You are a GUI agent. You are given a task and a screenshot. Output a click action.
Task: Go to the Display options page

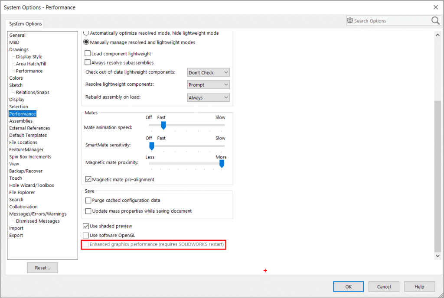click(17, 99)
